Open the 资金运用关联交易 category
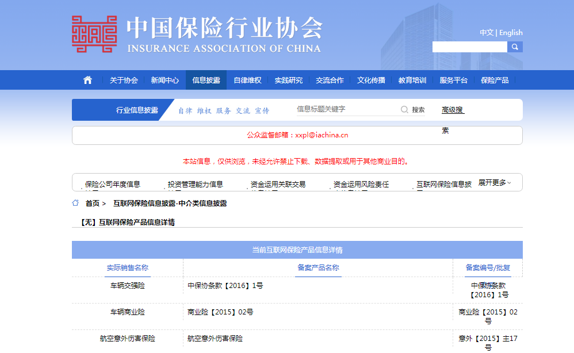The image size is (574, 353). (278, 185)
